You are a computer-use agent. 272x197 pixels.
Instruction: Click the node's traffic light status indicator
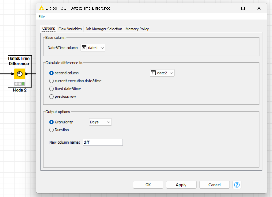20,84
